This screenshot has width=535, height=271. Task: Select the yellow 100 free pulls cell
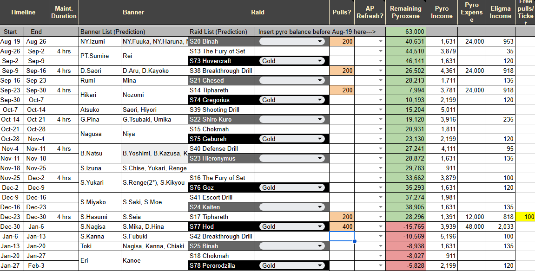525,217
